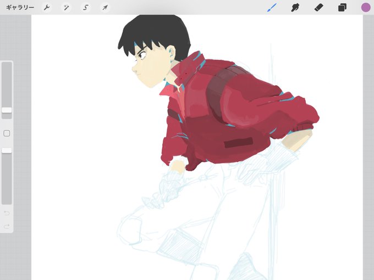Undo the last stroke
The image size is (374, 280).
(7, 213)
